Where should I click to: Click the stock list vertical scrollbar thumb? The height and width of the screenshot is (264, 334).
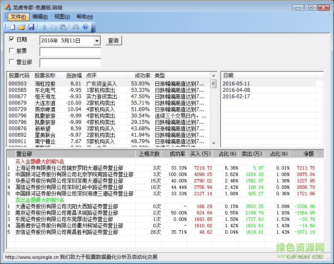[213, 84]
